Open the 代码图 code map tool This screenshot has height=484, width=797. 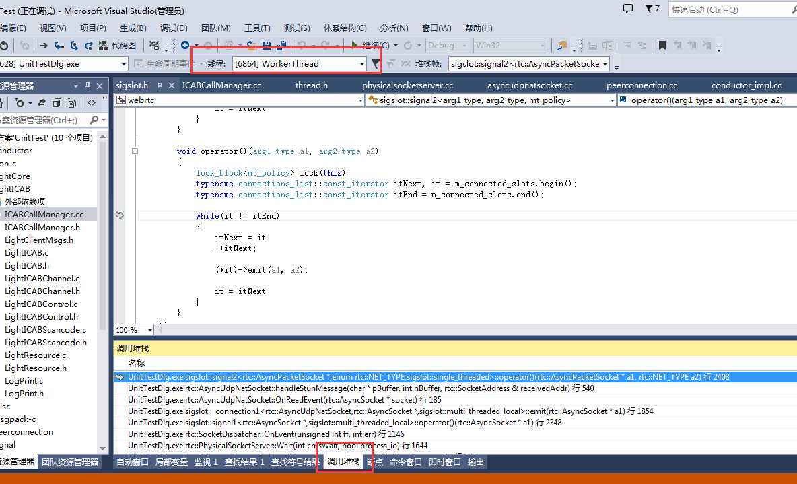[x=117, y=46]
